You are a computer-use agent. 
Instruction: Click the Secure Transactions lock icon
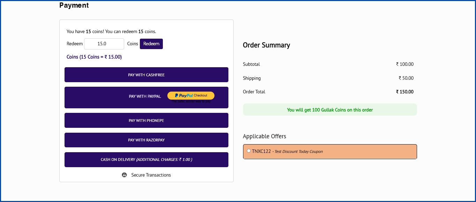pyautogui.click(x=124, y=175)
